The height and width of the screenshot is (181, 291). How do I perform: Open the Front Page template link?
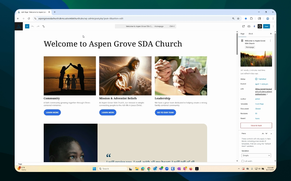point(259,104)
